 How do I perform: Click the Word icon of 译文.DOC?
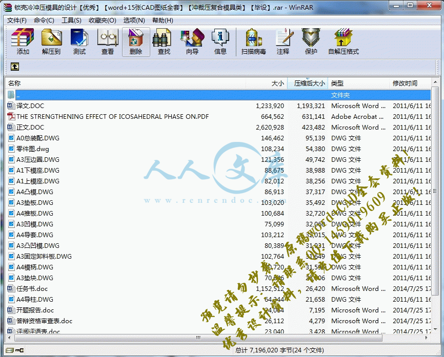pos(11,106)
